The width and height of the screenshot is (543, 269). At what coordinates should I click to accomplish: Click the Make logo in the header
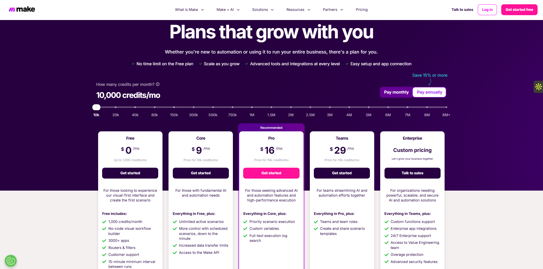[x=22, y=9]
